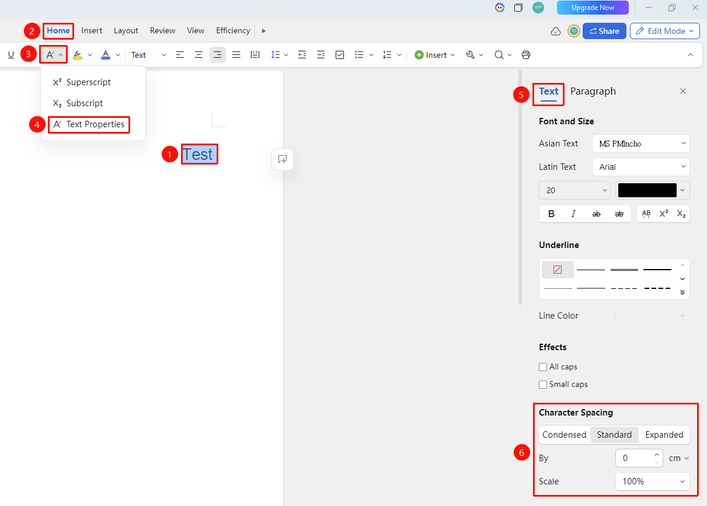Insert a checkbox from the toolbar

point(340,55)
